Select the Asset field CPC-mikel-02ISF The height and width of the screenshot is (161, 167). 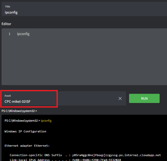[x=64, y=98]
